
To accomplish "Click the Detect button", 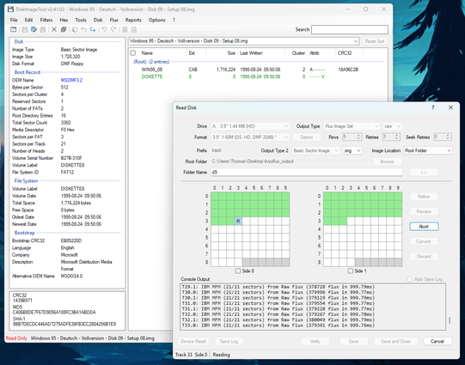I will pyautogui.click(x=306, y=137).
